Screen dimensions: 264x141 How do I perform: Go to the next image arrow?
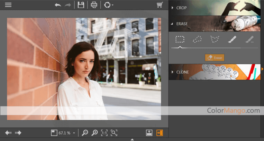tap(18, 133)
